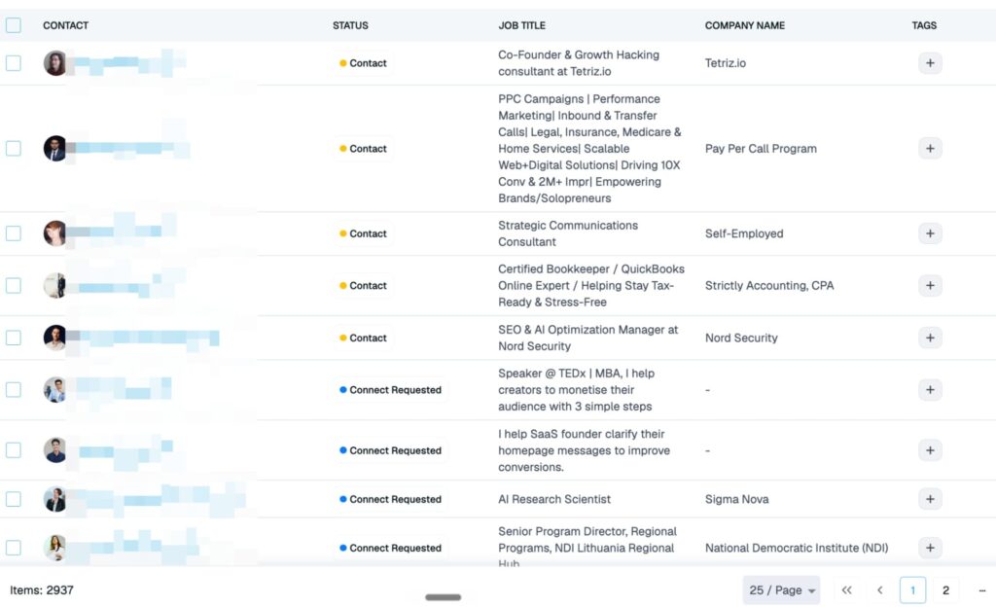Select page 1 in pagination
The width and height of the screenshot is (996, 607).
coord(912,589)
